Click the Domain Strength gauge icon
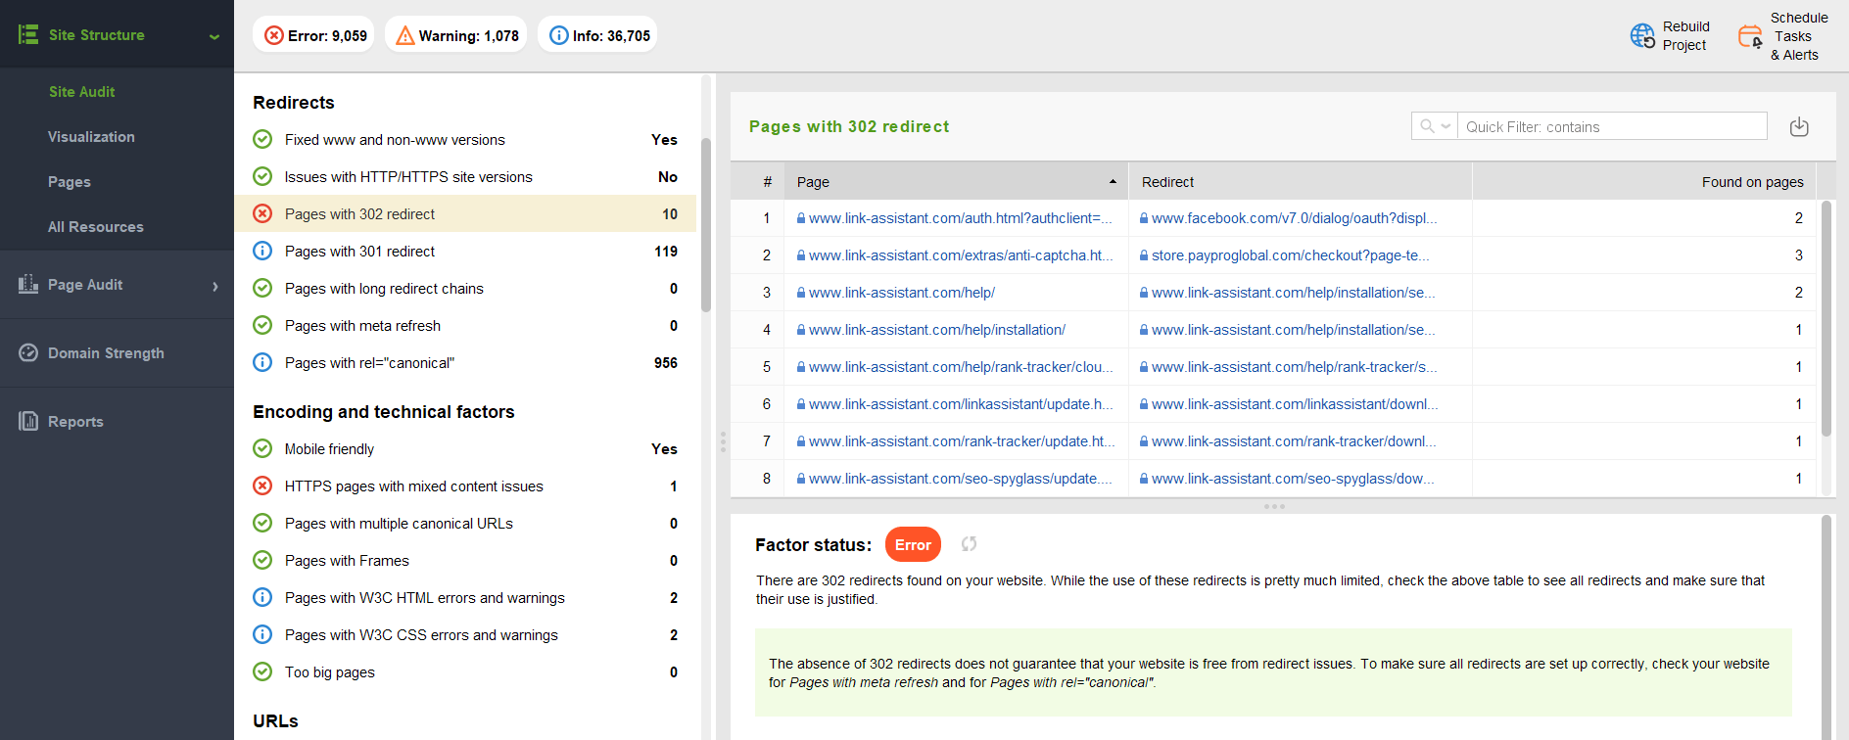 (x=28, y=352)
